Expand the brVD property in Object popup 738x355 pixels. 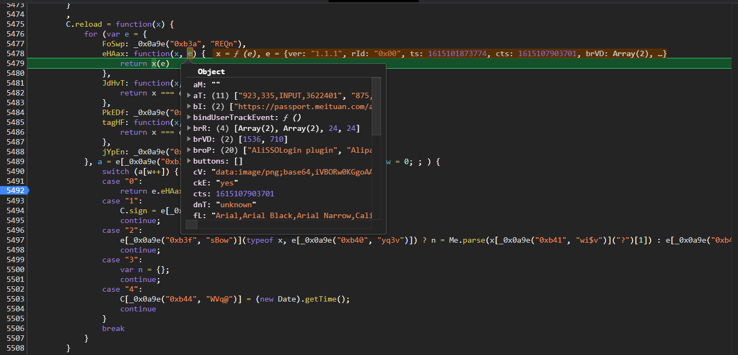pos(189,139)
